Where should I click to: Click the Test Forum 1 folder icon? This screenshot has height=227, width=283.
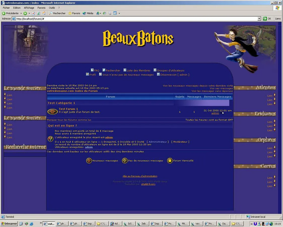coord(53,111)
